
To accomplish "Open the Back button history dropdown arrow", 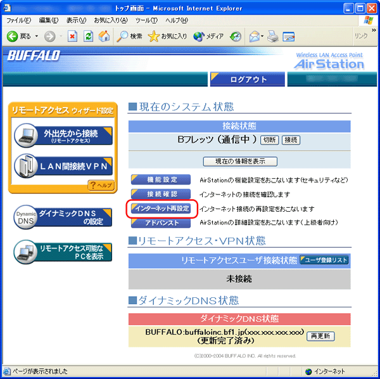I will [x=37, y=36].
